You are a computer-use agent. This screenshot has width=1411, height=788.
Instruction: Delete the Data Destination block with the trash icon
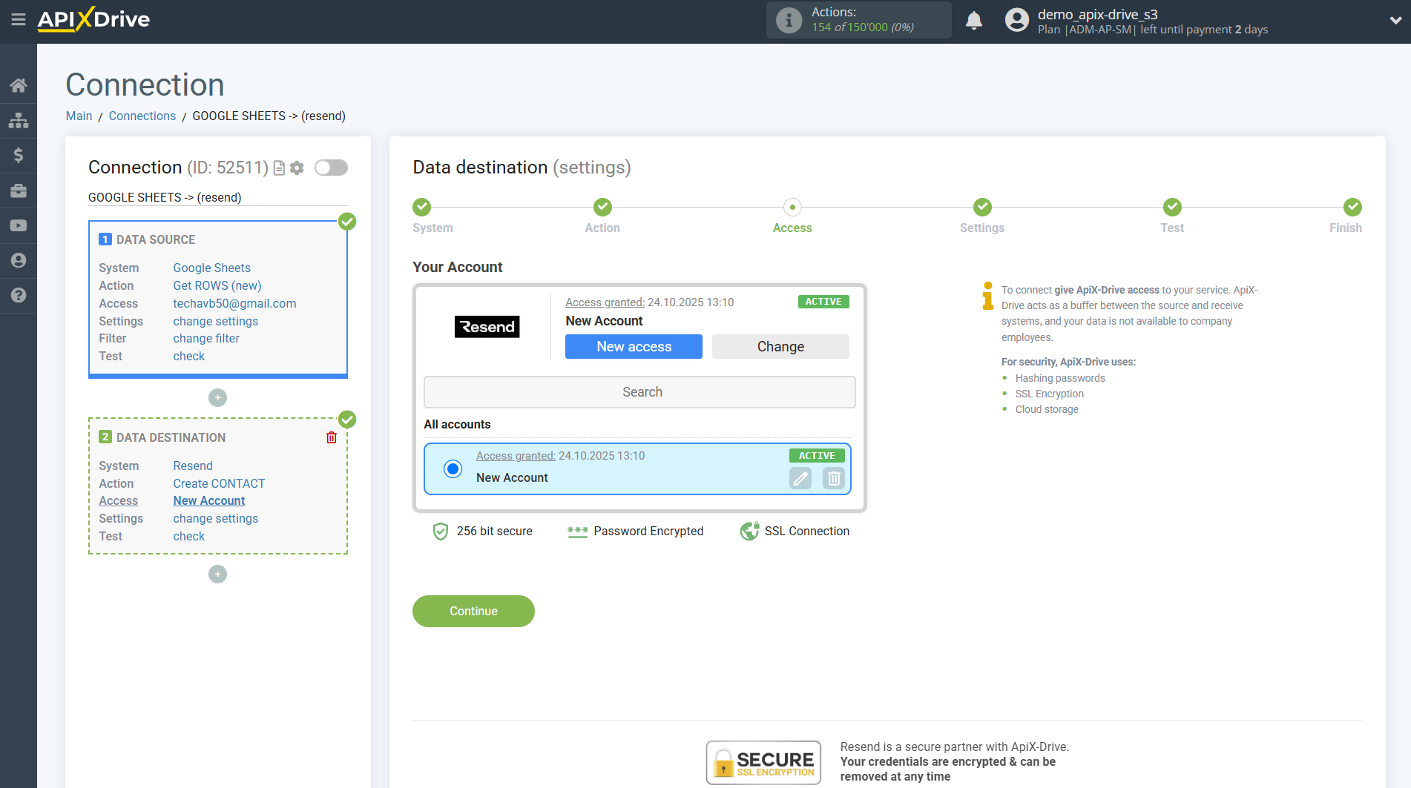pyautogui.click(x=331, y=437)
